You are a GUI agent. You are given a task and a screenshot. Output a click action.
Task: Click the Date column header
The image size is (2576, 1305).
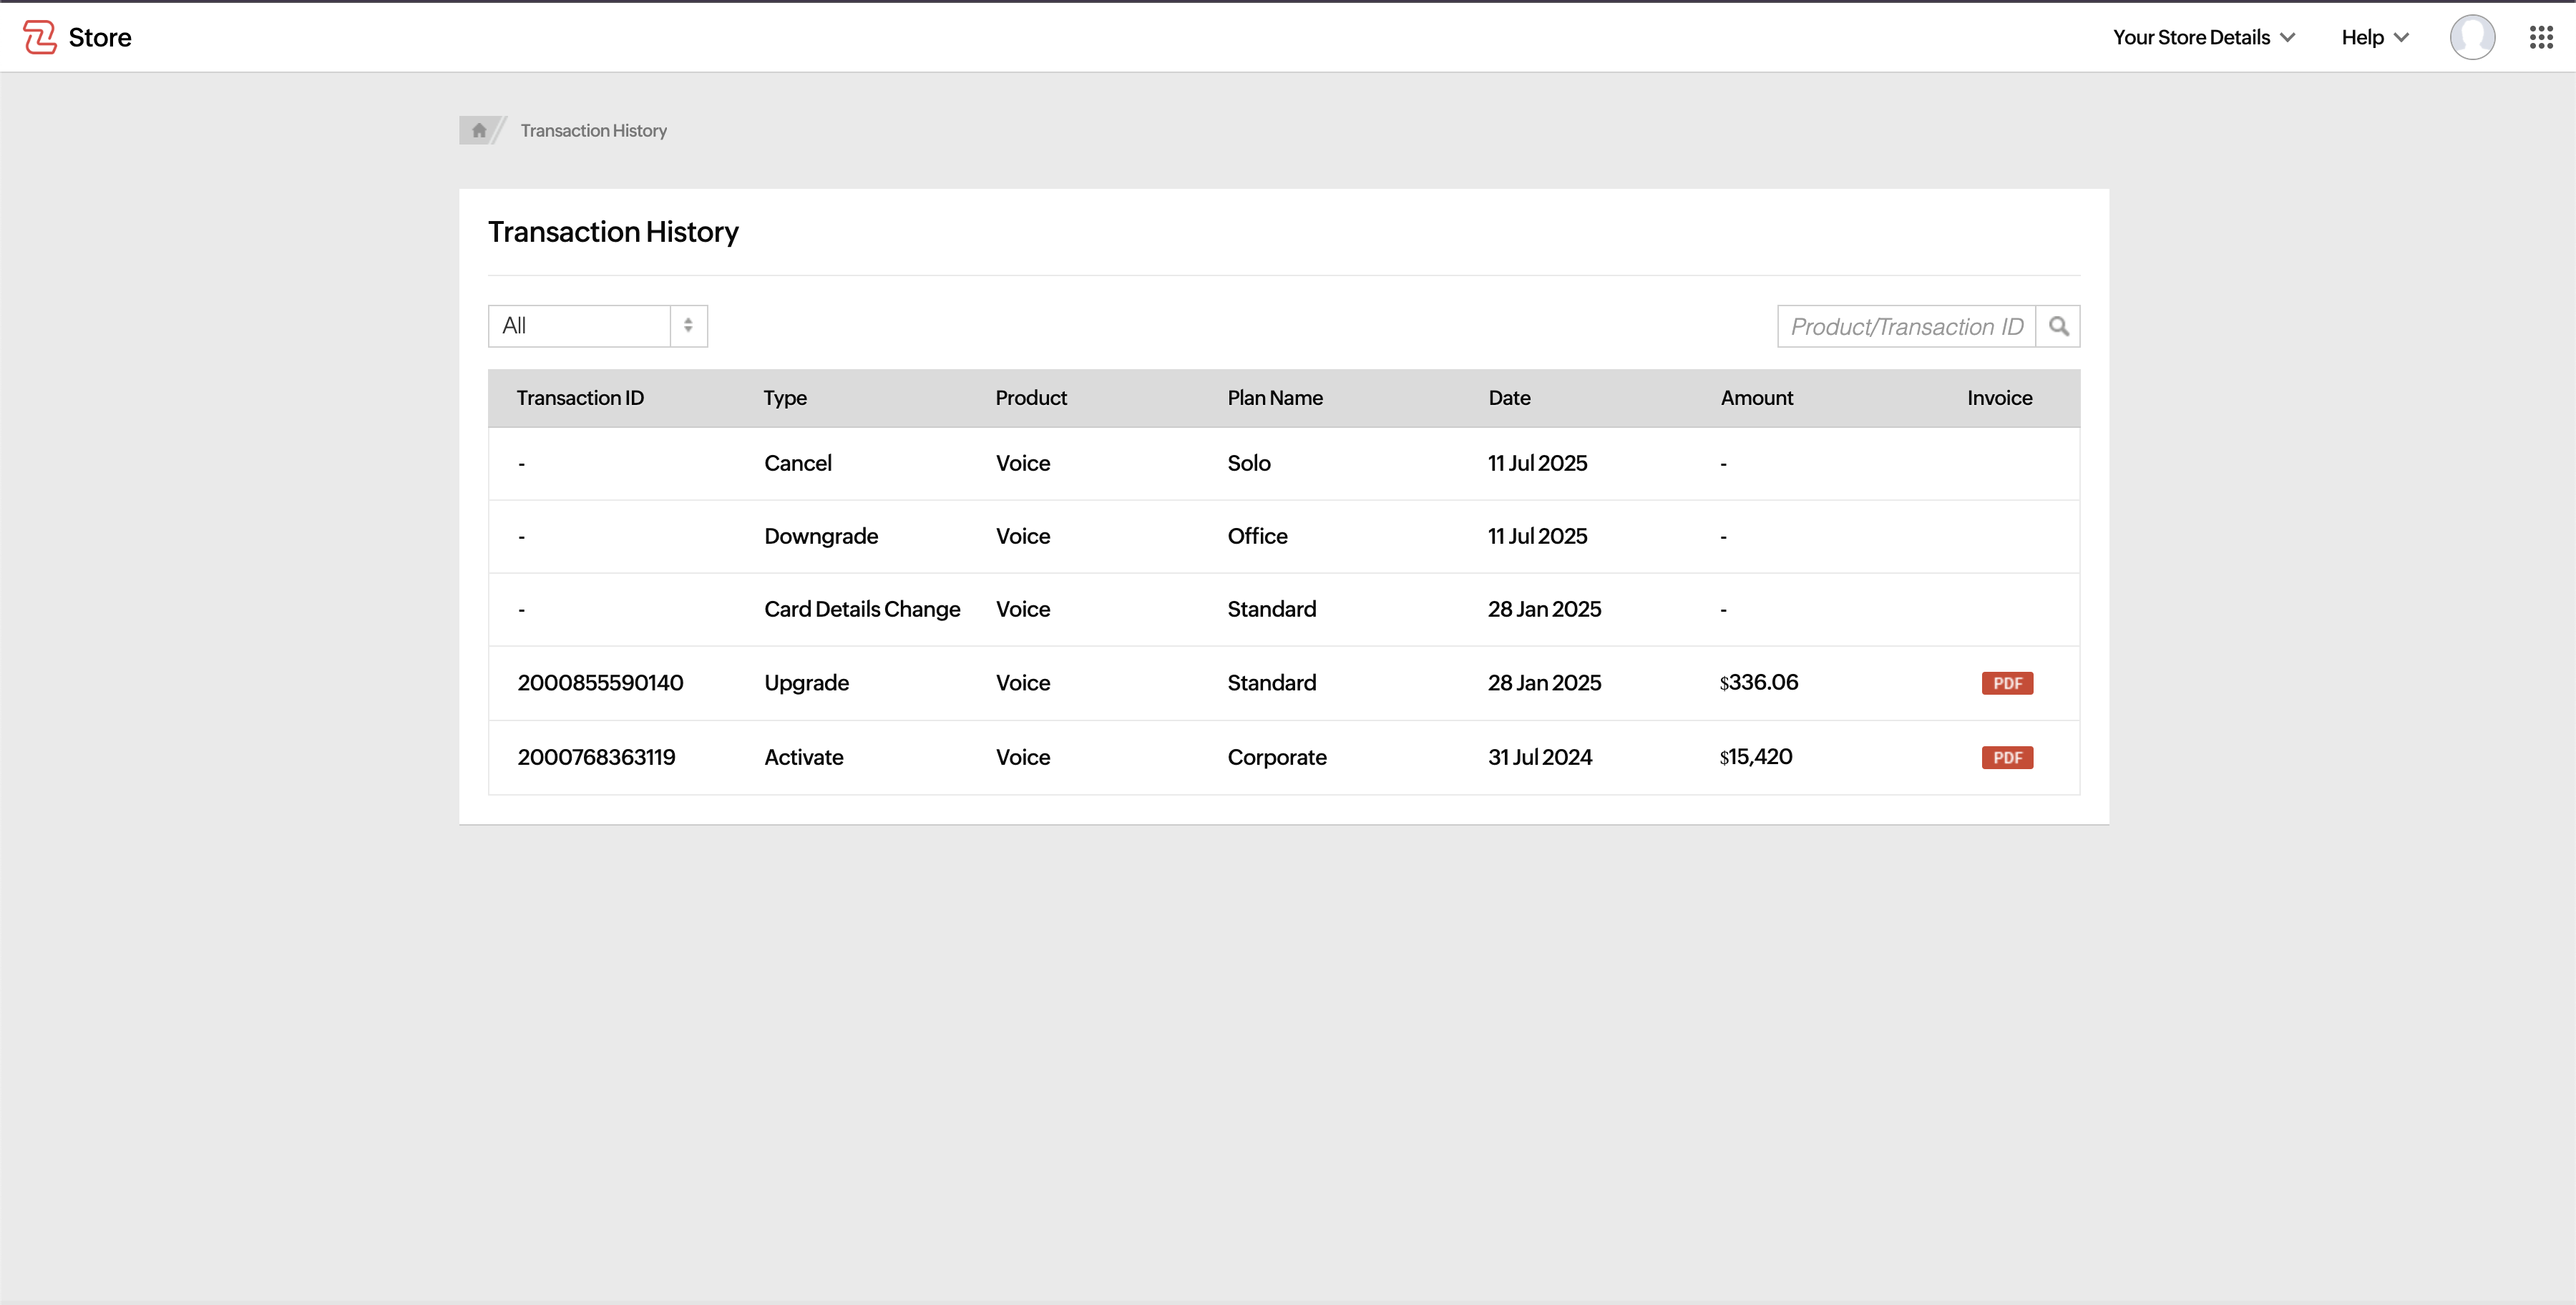pyautogui.click(x=1509, y=398)
